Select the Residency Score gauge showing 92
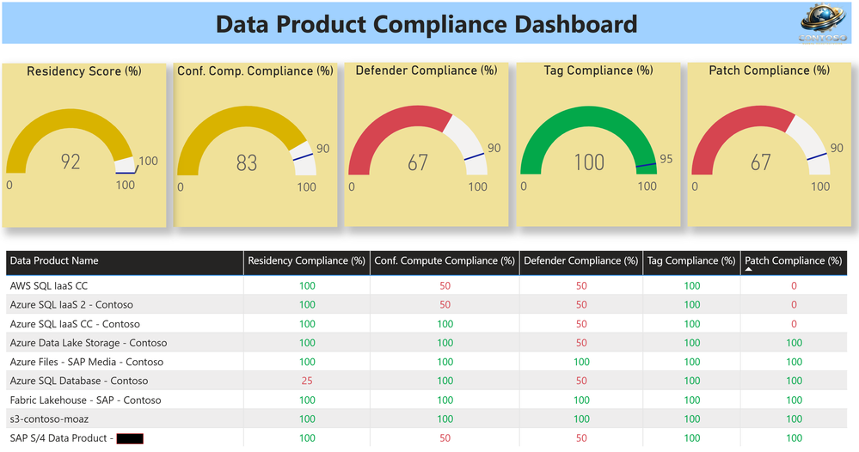Image resolution: width=859 pixels, height=452 pixels. tap(71, 141)
